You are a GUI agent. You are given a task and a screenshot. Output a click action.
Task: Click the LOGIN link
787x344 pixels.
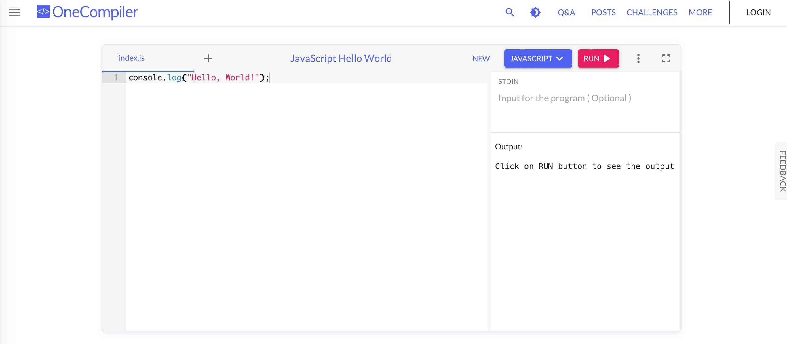(x=758, y=12)
